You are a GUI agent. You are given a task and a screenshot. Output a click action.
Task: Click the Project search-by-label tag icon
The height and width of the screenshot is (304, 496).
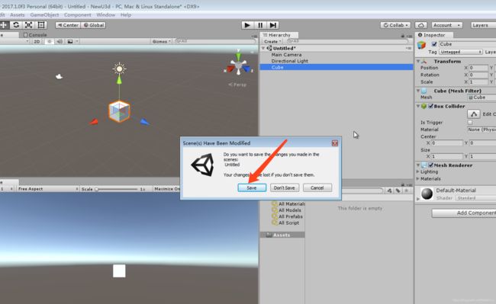398,190
